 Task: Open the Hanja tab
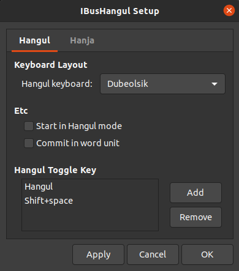(x=82, y=40)
